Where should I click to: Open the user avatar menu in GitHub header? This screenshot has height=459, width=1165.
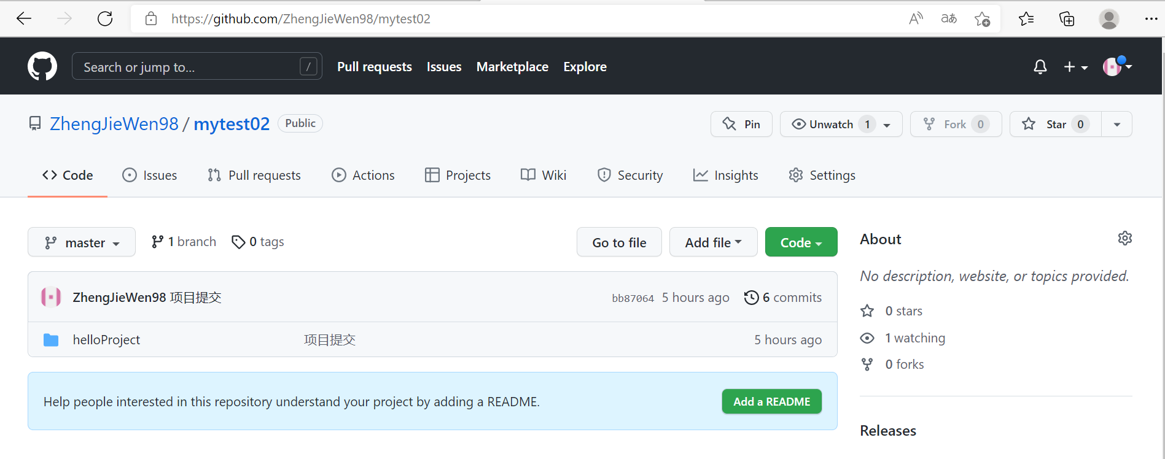[1117, 66]
